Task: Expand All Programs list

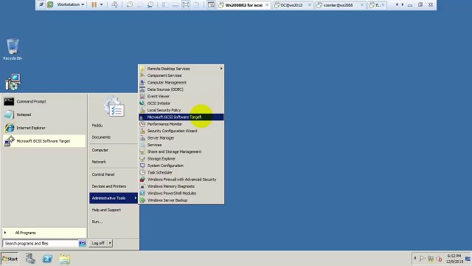Action: click(44, 233)
